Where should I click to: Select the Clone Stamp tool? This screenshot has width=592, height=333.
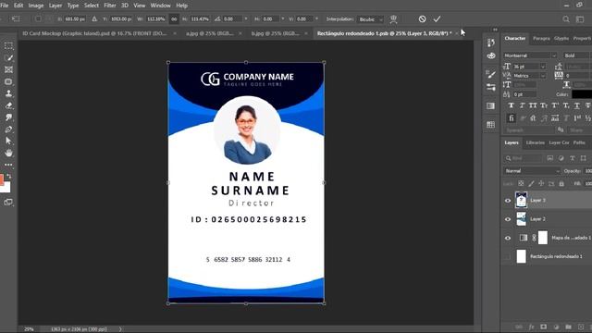[x=8, y=93]
